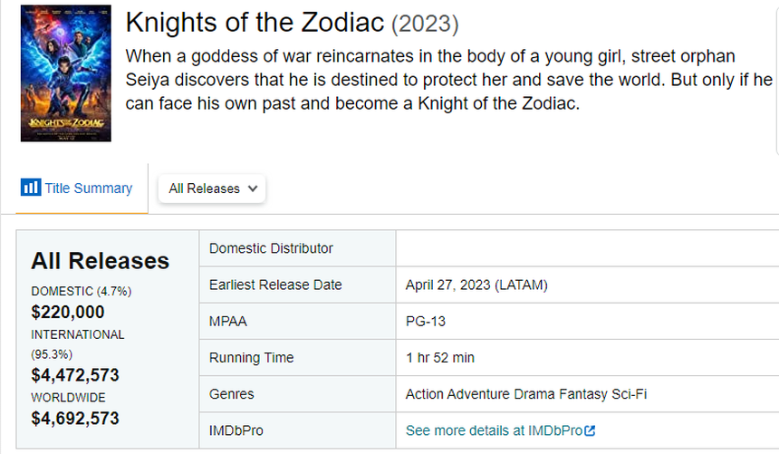
Task: Select the domestic gross $220,000 figure
Action: [x=68, y=312]
